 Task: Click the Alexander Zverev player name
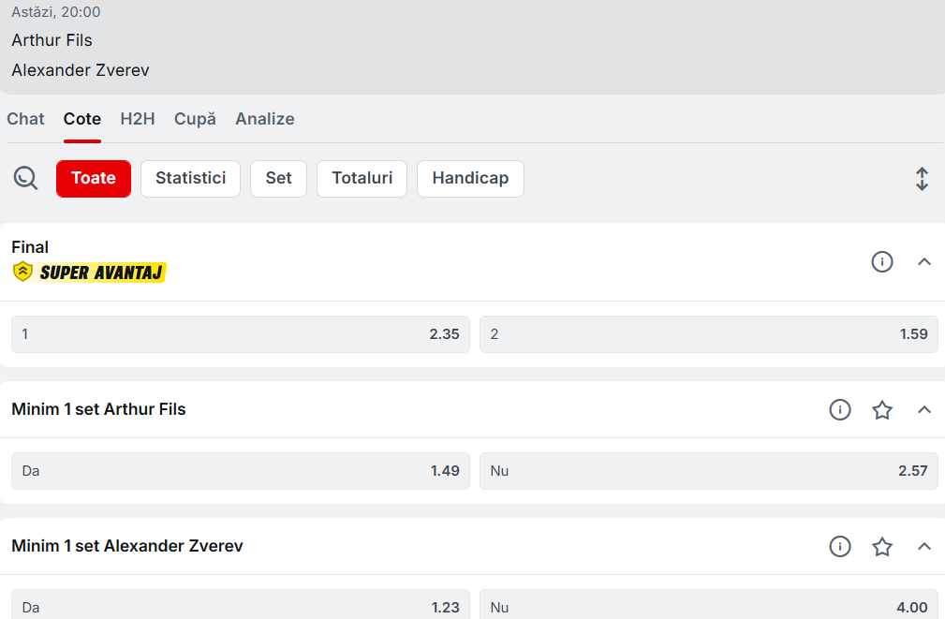tap(81, 70)
